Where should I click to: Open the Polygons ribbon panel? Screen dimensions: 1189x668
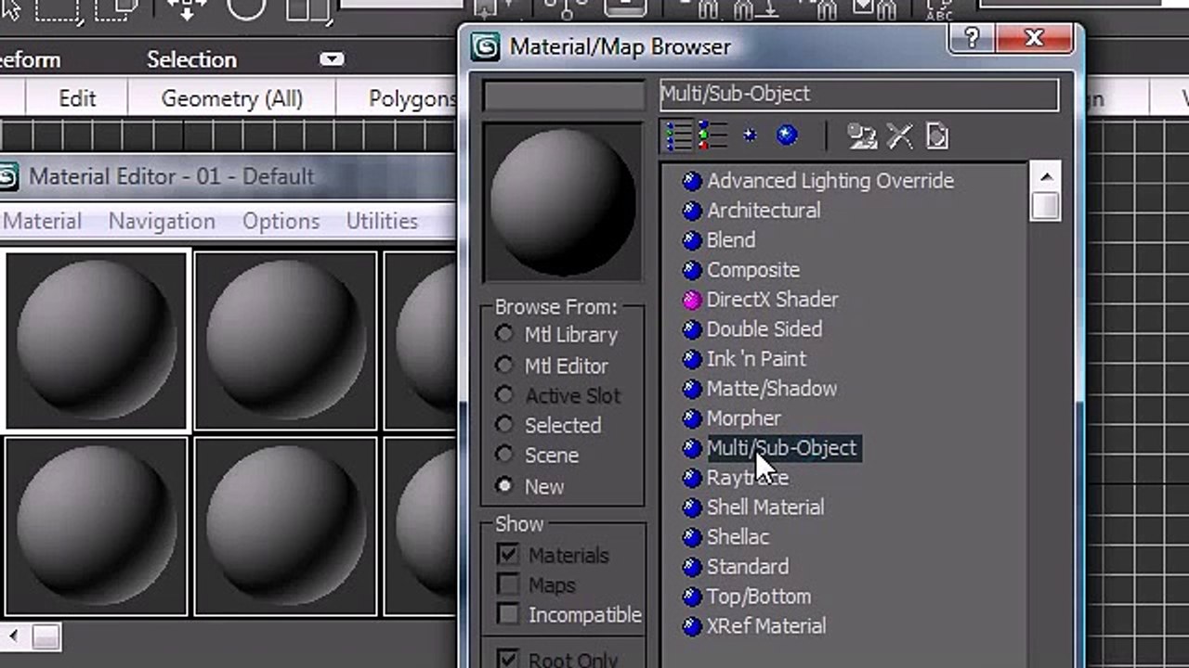412,98
